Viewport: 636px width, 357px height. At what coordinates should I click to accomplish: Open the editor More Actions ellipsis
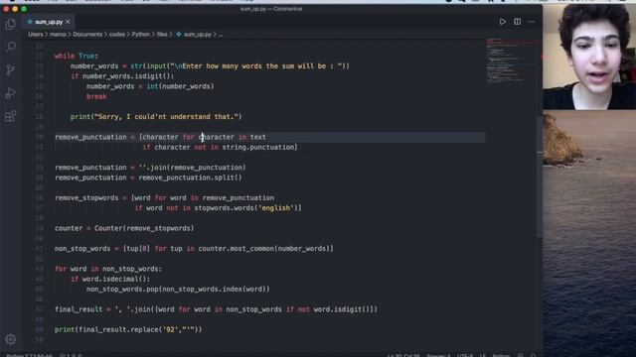532,22
